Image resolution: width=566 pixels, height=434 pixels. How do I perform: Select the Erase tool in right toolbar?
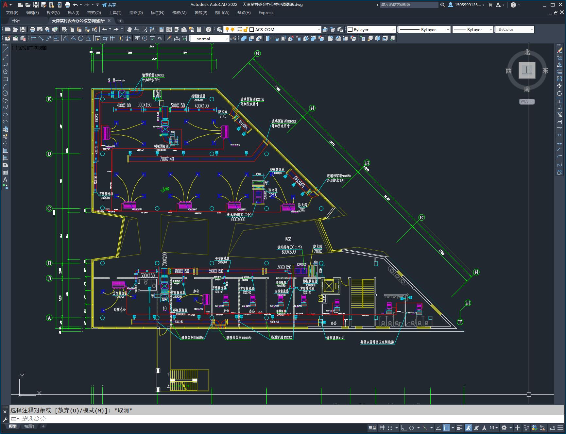560,50
